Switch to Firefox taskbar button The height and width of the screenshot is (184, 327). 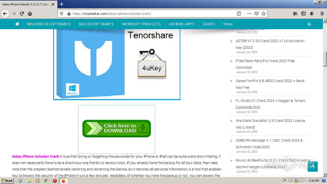coord(63,180)
